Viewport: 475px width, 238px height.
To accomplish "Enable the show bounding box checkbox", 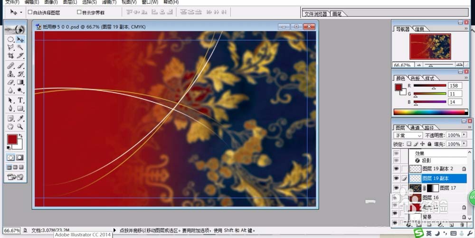I will coord(79,12).
